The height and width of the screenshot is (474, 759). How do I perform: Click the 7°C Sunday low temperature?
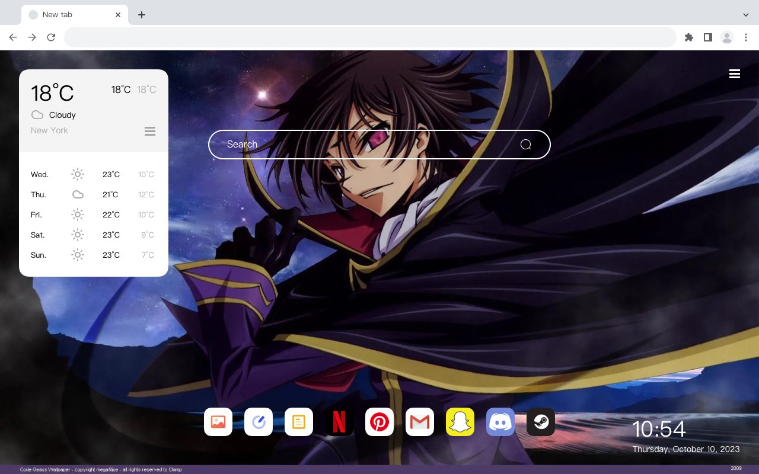[148, 255]
